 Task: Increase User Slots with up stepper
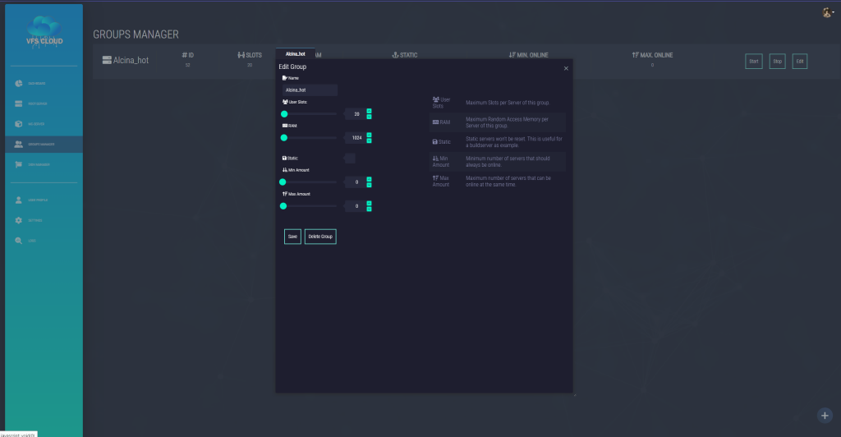click(370, 111)
